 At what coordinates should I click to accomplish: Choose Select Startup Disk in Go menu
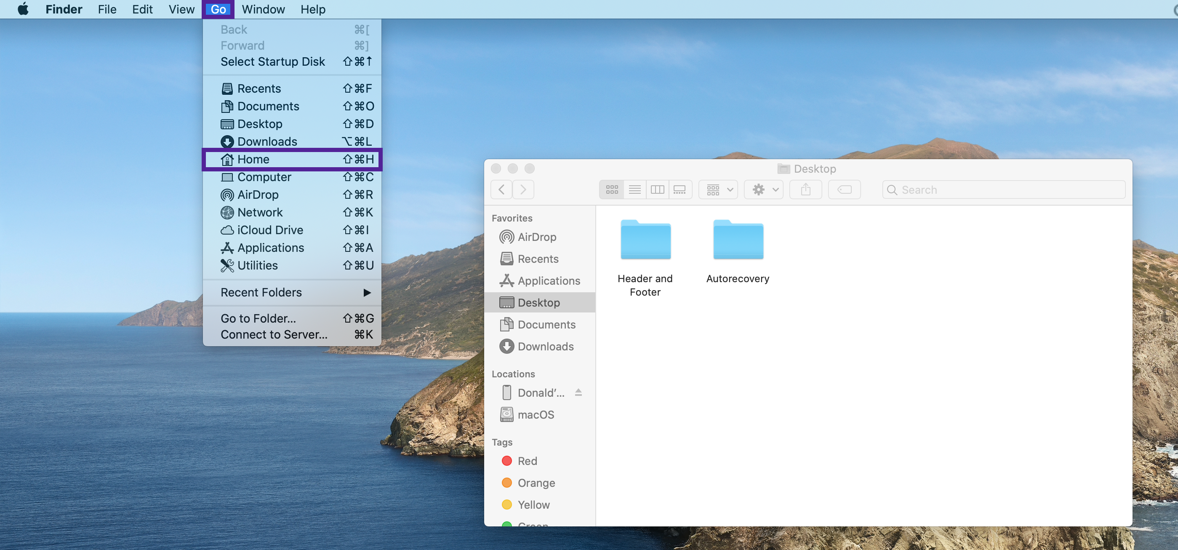point(292,61)
